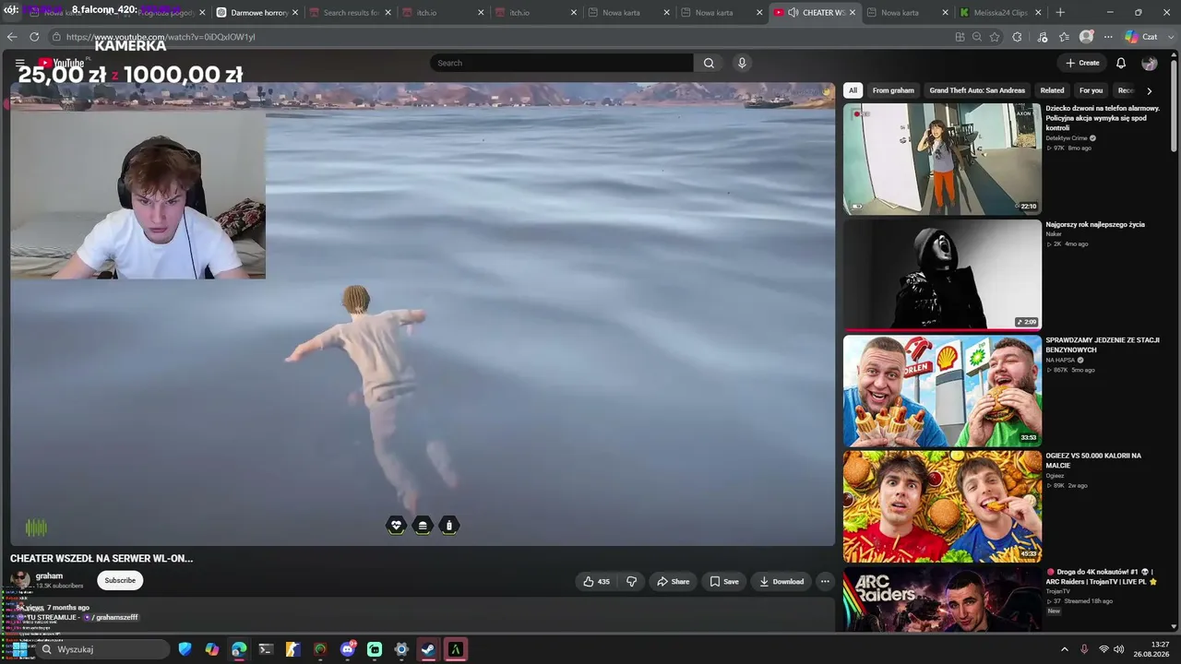This screenshot has width=1181, height=664.
Task: Open the gas station food video thumbnail
Action: coord(942,391)
